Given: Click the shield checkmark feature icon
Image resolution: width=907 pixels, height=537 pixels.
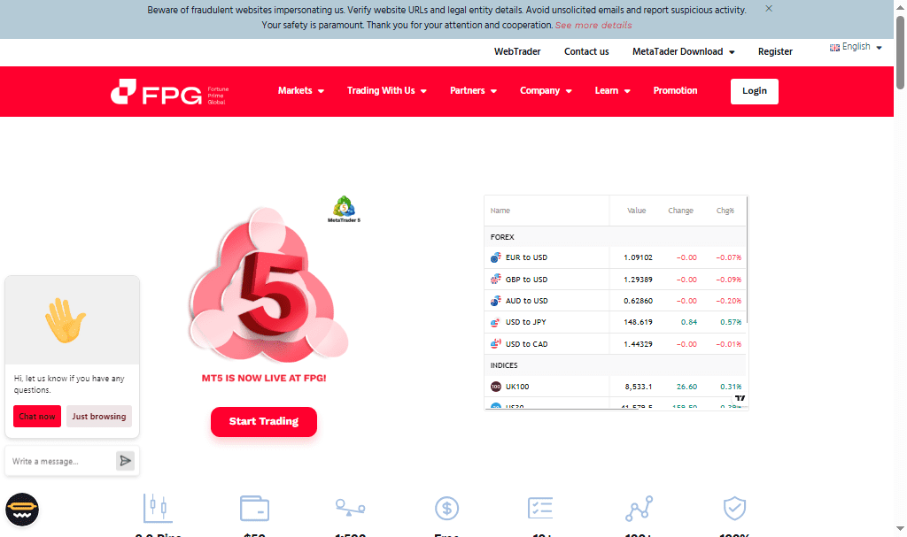Looking at the screenshot, I should 734,508.
